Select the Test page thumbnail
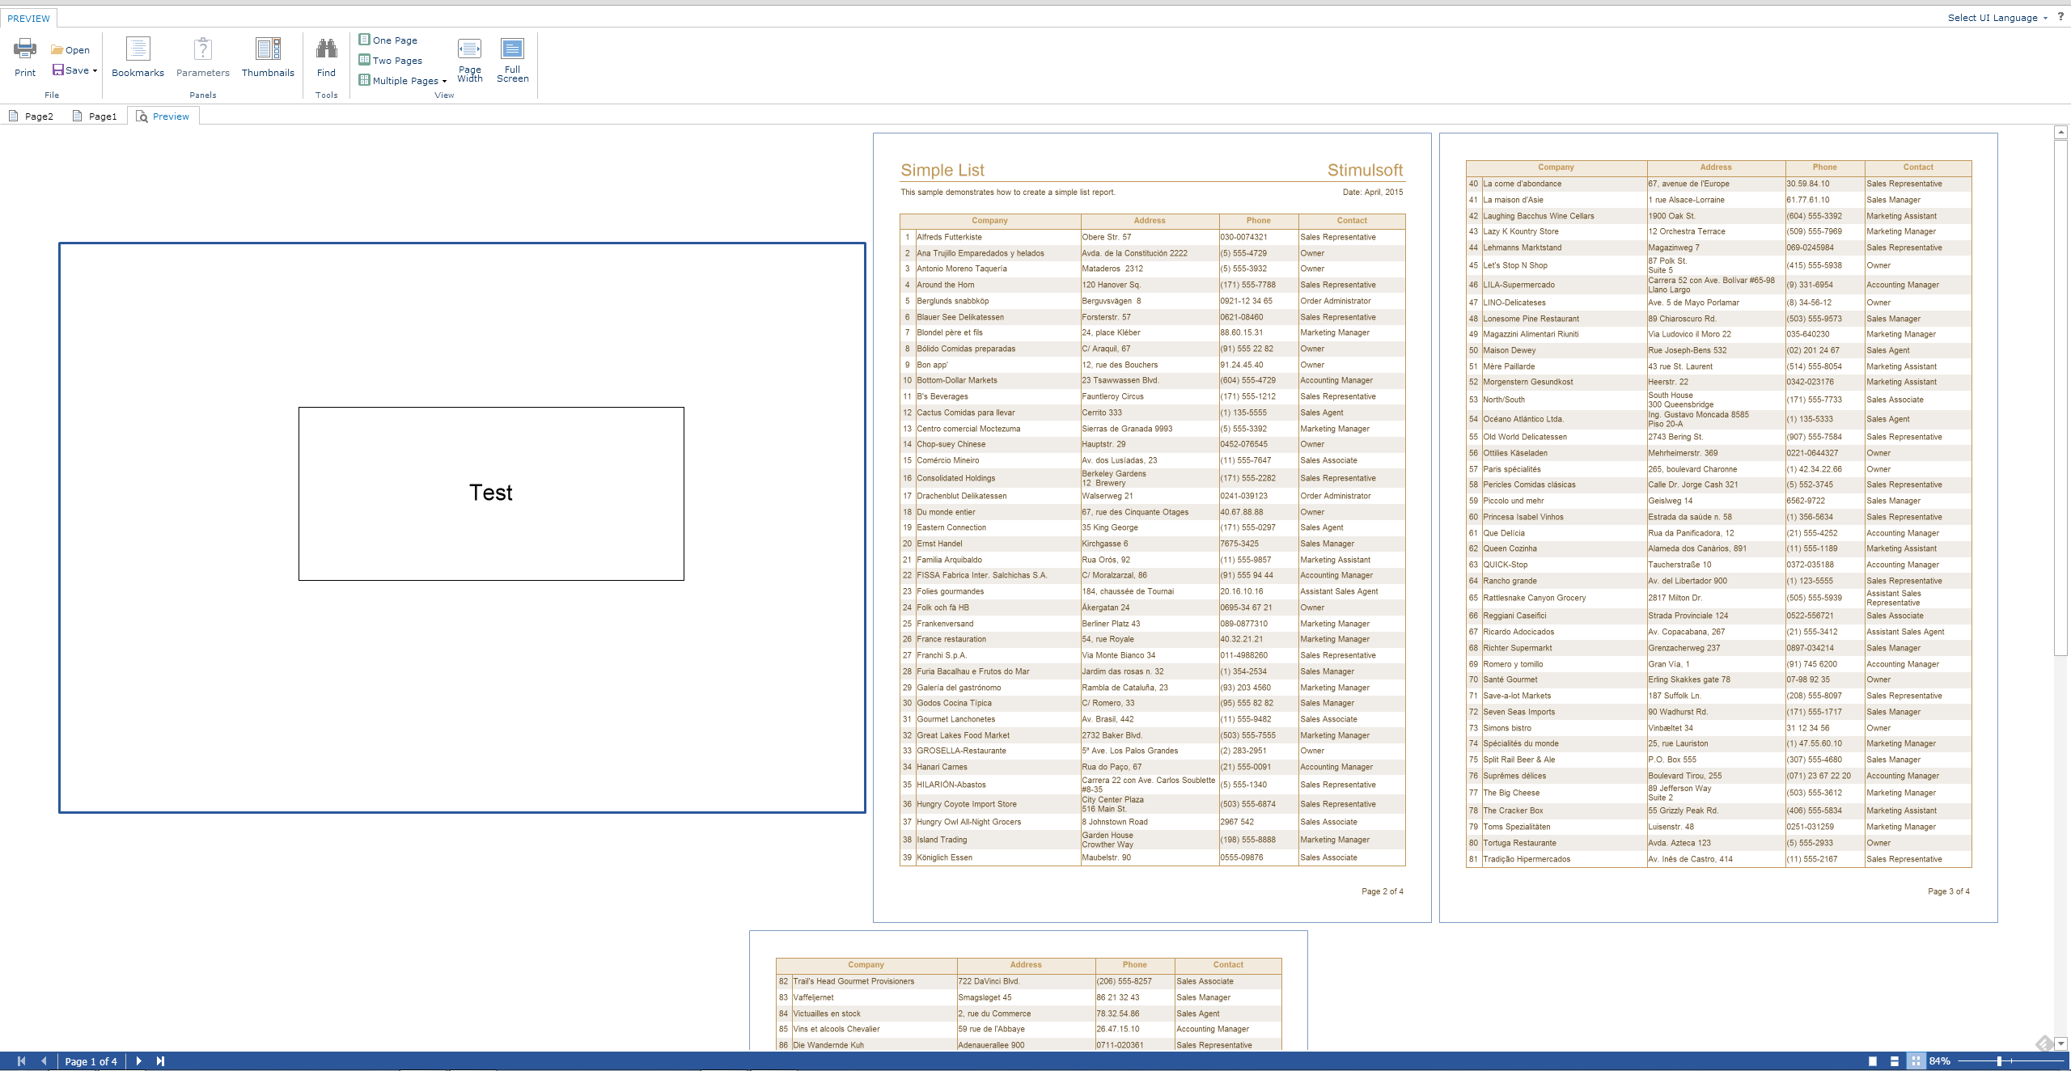Image resolution: width=2071 pixels, height=1071 pixels. click(x=462, y=527)
